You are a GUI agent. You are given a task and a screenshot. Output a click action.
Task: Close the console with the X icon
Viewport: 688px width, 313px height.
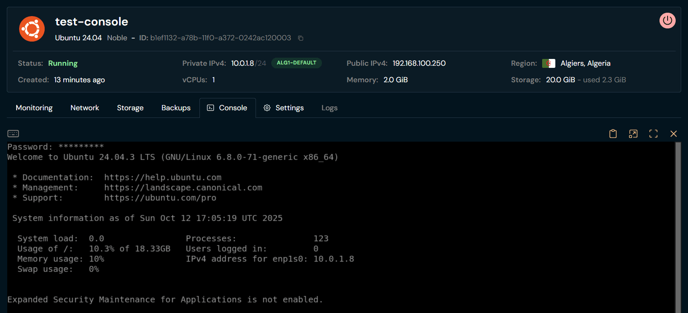click(x=674, y=134)
